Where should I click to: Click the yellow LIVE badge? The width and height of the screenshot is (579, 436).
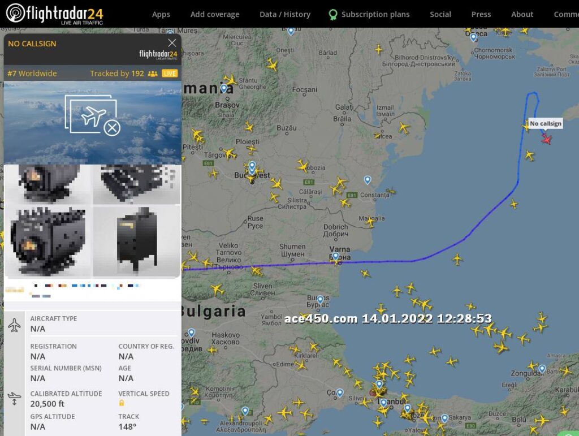(170, 74)
